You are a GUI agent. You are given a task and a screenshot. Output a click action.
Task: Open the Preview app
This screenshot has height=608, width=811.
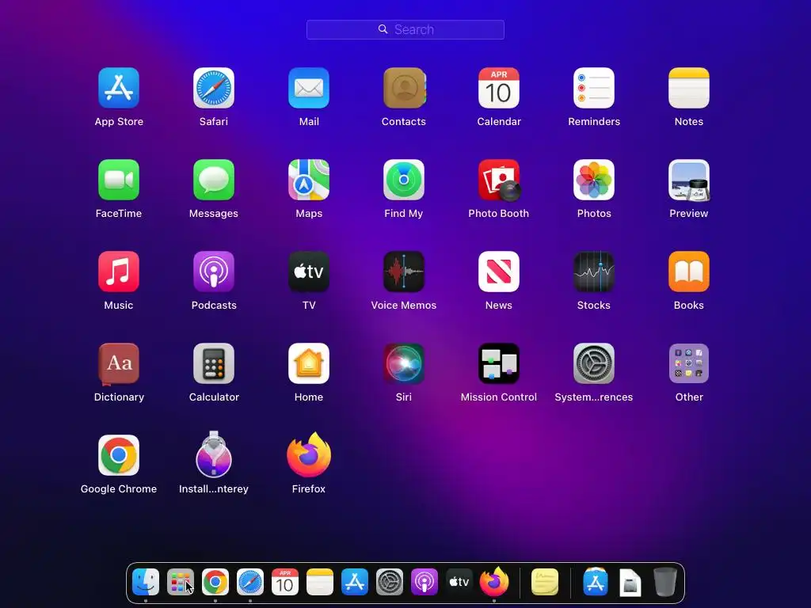689,180
